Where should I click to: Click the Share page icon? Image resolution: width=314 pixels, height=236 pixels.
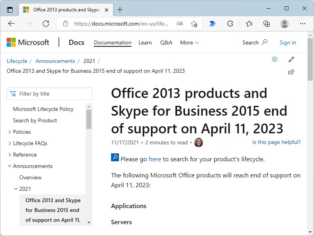(291, 72)
